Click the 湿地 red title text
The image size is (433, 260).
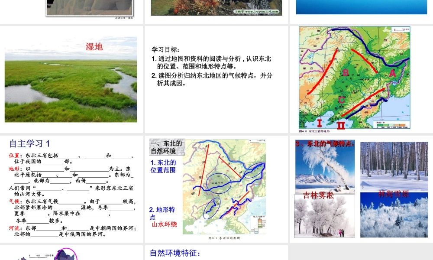click(94, 47)
